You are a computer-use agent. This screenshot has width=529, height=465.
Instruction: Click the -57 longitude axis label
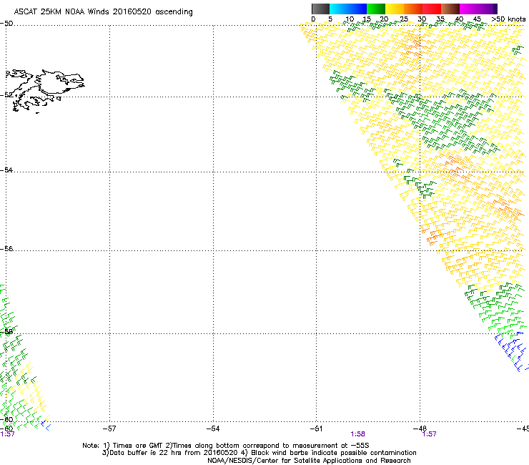[x=109, y=429]
